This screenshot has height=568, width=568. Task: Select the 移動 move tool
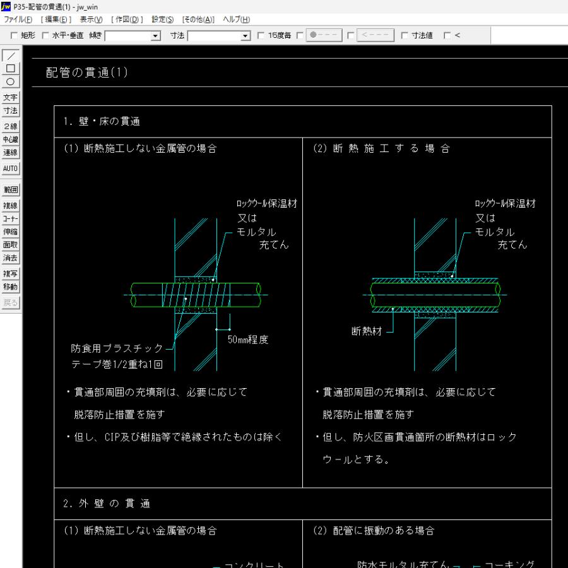tap(11, 287)
